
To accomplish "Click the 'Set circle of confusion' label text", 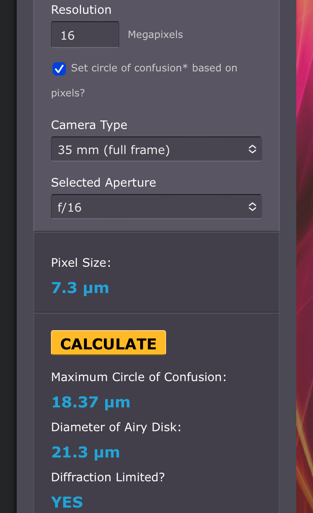I will [154, 68].
